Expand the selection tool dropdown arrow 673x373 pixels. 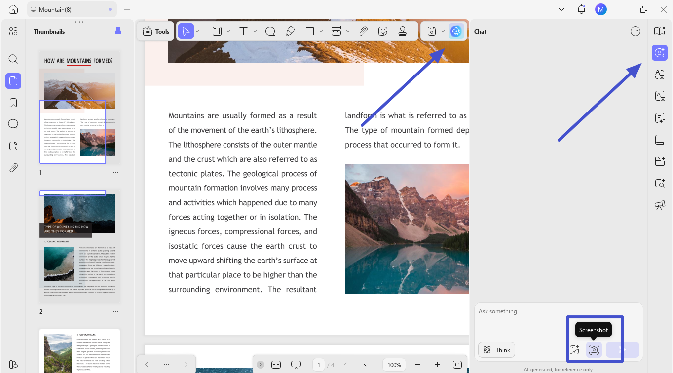197,31
